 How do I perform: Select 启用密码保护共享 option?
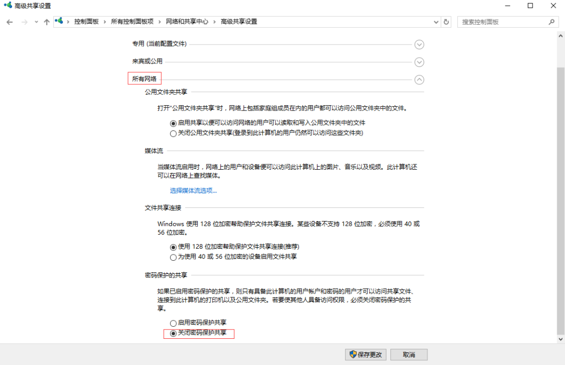pyautogui.click(x=173, y=323)
